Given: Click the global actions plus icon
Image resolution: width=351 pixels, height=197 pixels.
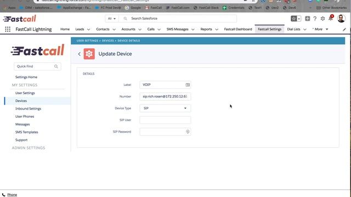Looking at the screenshot, I should click(307, 19).
